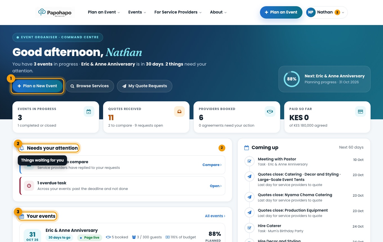Click the Your events calendar grid icon

[22, 216]
